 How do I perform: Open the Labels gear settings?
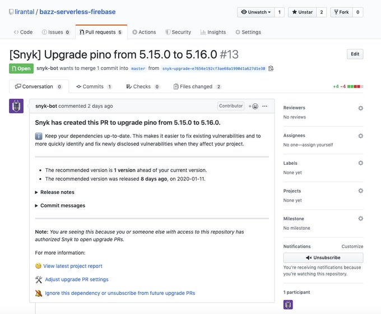tap(361, 163)
